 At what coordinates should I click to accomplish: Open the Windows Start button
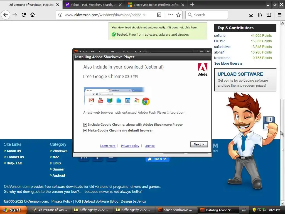pos(13,210)
